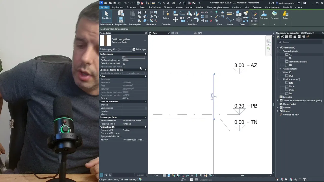
Task: Click the Editar tipo icon
Action: coord(134,49)
